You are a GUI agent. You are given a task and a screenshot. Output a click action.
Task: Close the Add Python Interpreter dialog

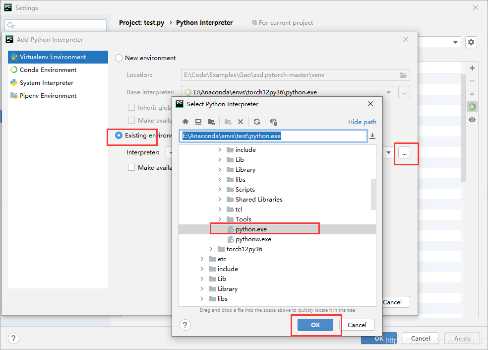coord(406,39)
